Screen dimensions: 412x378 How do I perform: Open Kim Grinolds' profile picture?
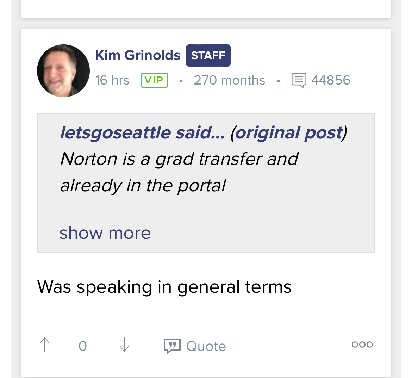point(63,71)
